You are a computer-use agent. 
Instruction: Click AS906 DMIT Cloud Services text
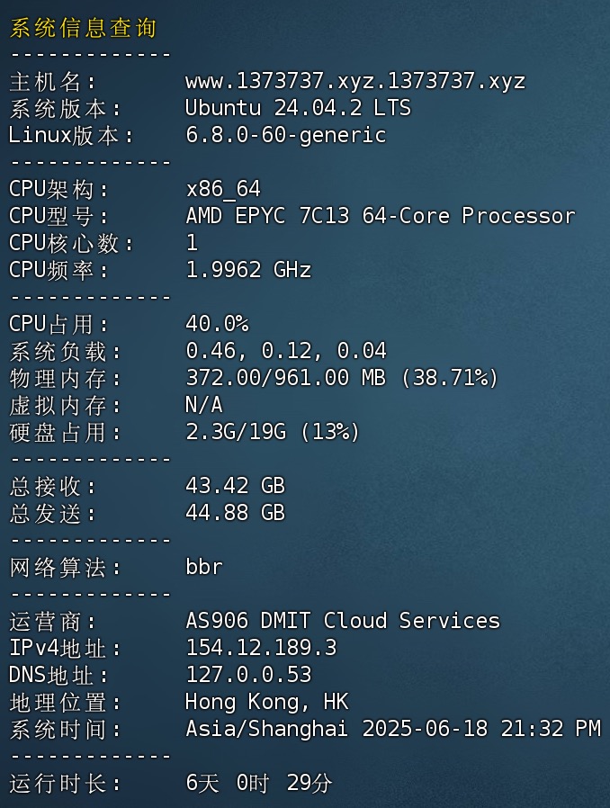point(343,621)
